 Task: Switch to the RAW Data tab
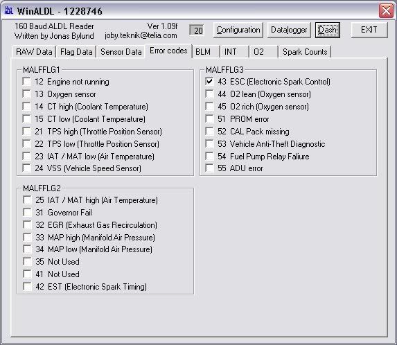click(x=34, y=52)
